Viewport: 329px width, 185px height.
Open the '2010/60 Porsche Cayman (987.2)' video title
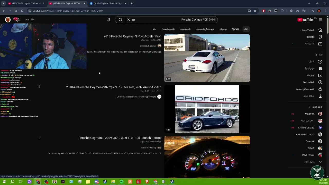[114, 87]
